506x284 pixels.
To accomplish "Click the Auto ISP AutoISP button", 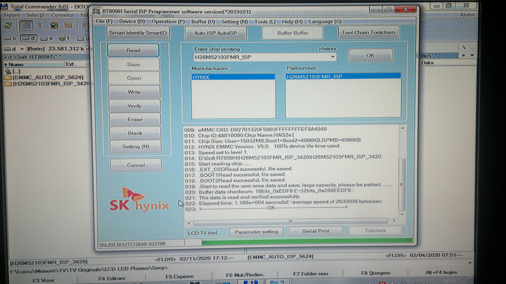I will 216,33.
